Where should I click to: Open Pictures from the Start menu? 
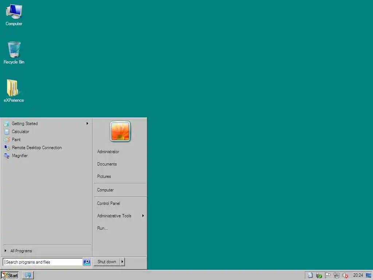click(x=104, y=176)
